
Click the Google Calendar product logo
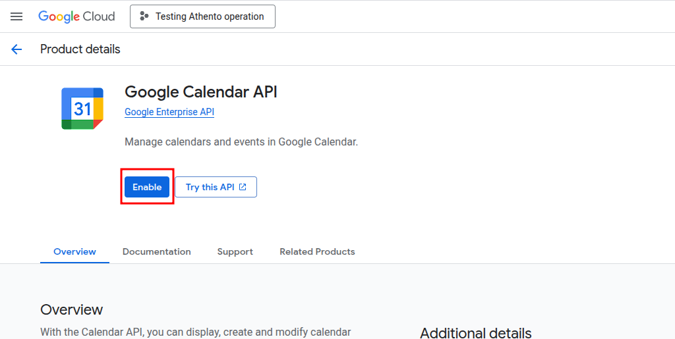(x=82, y=109)
